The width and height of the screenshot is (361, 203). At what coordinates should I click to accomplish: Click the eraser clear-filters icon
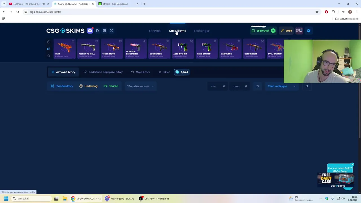click(307, 86)
